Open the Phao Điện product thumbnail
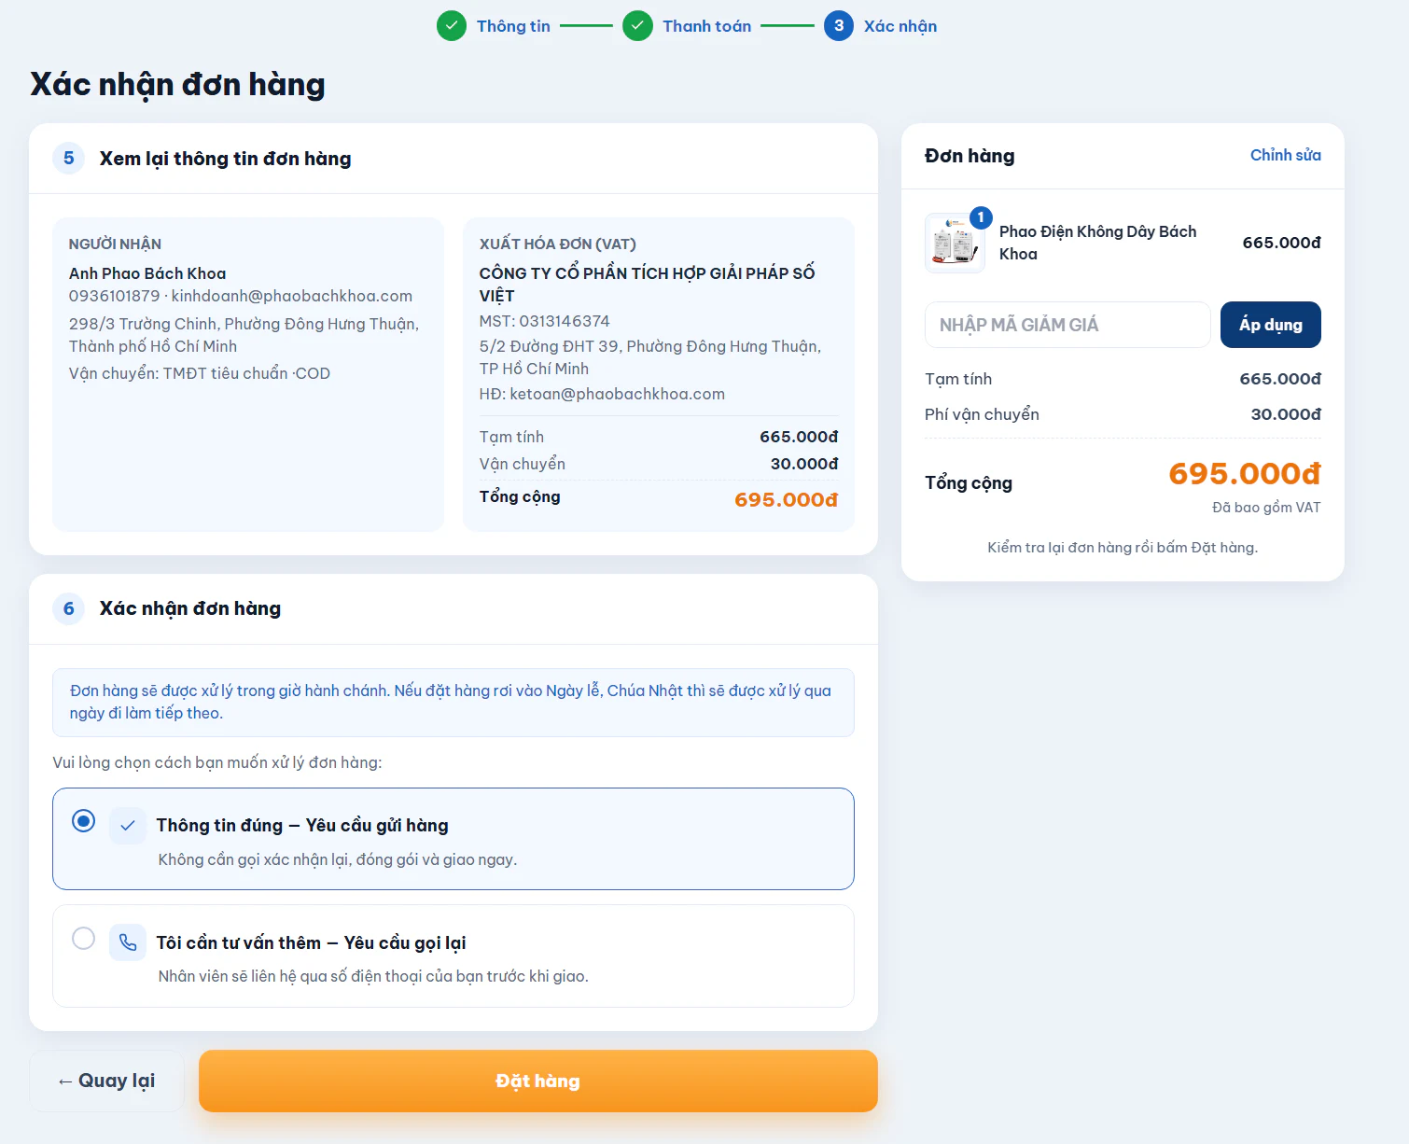The image size is (1409, 1144). tap(955, 243)
